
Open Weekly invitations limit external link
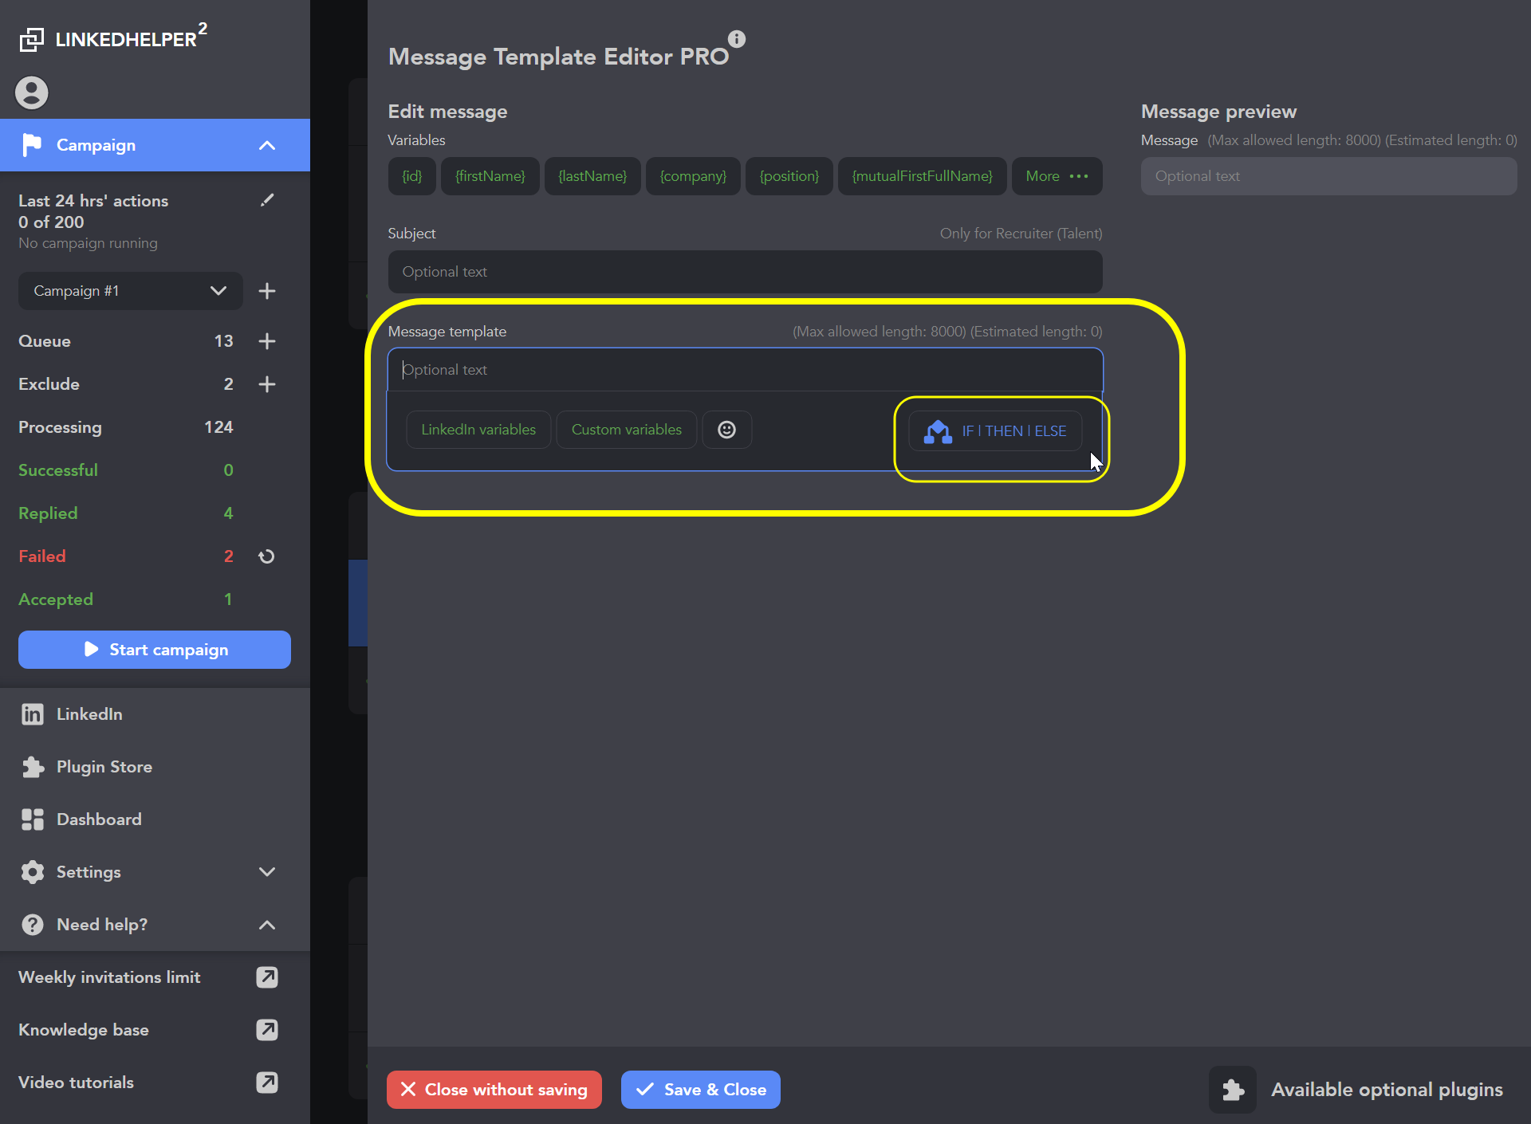tap(267, 977)
